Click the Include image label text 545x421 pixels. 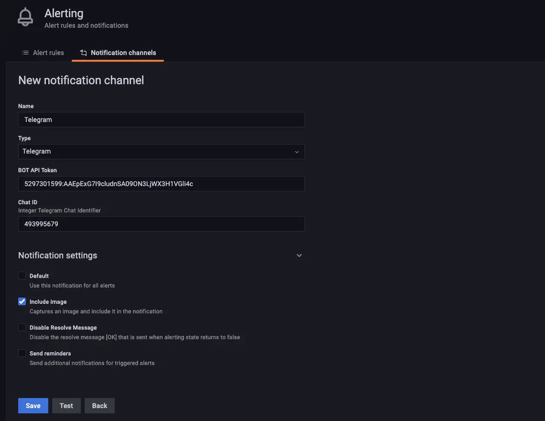click(48, 302)
